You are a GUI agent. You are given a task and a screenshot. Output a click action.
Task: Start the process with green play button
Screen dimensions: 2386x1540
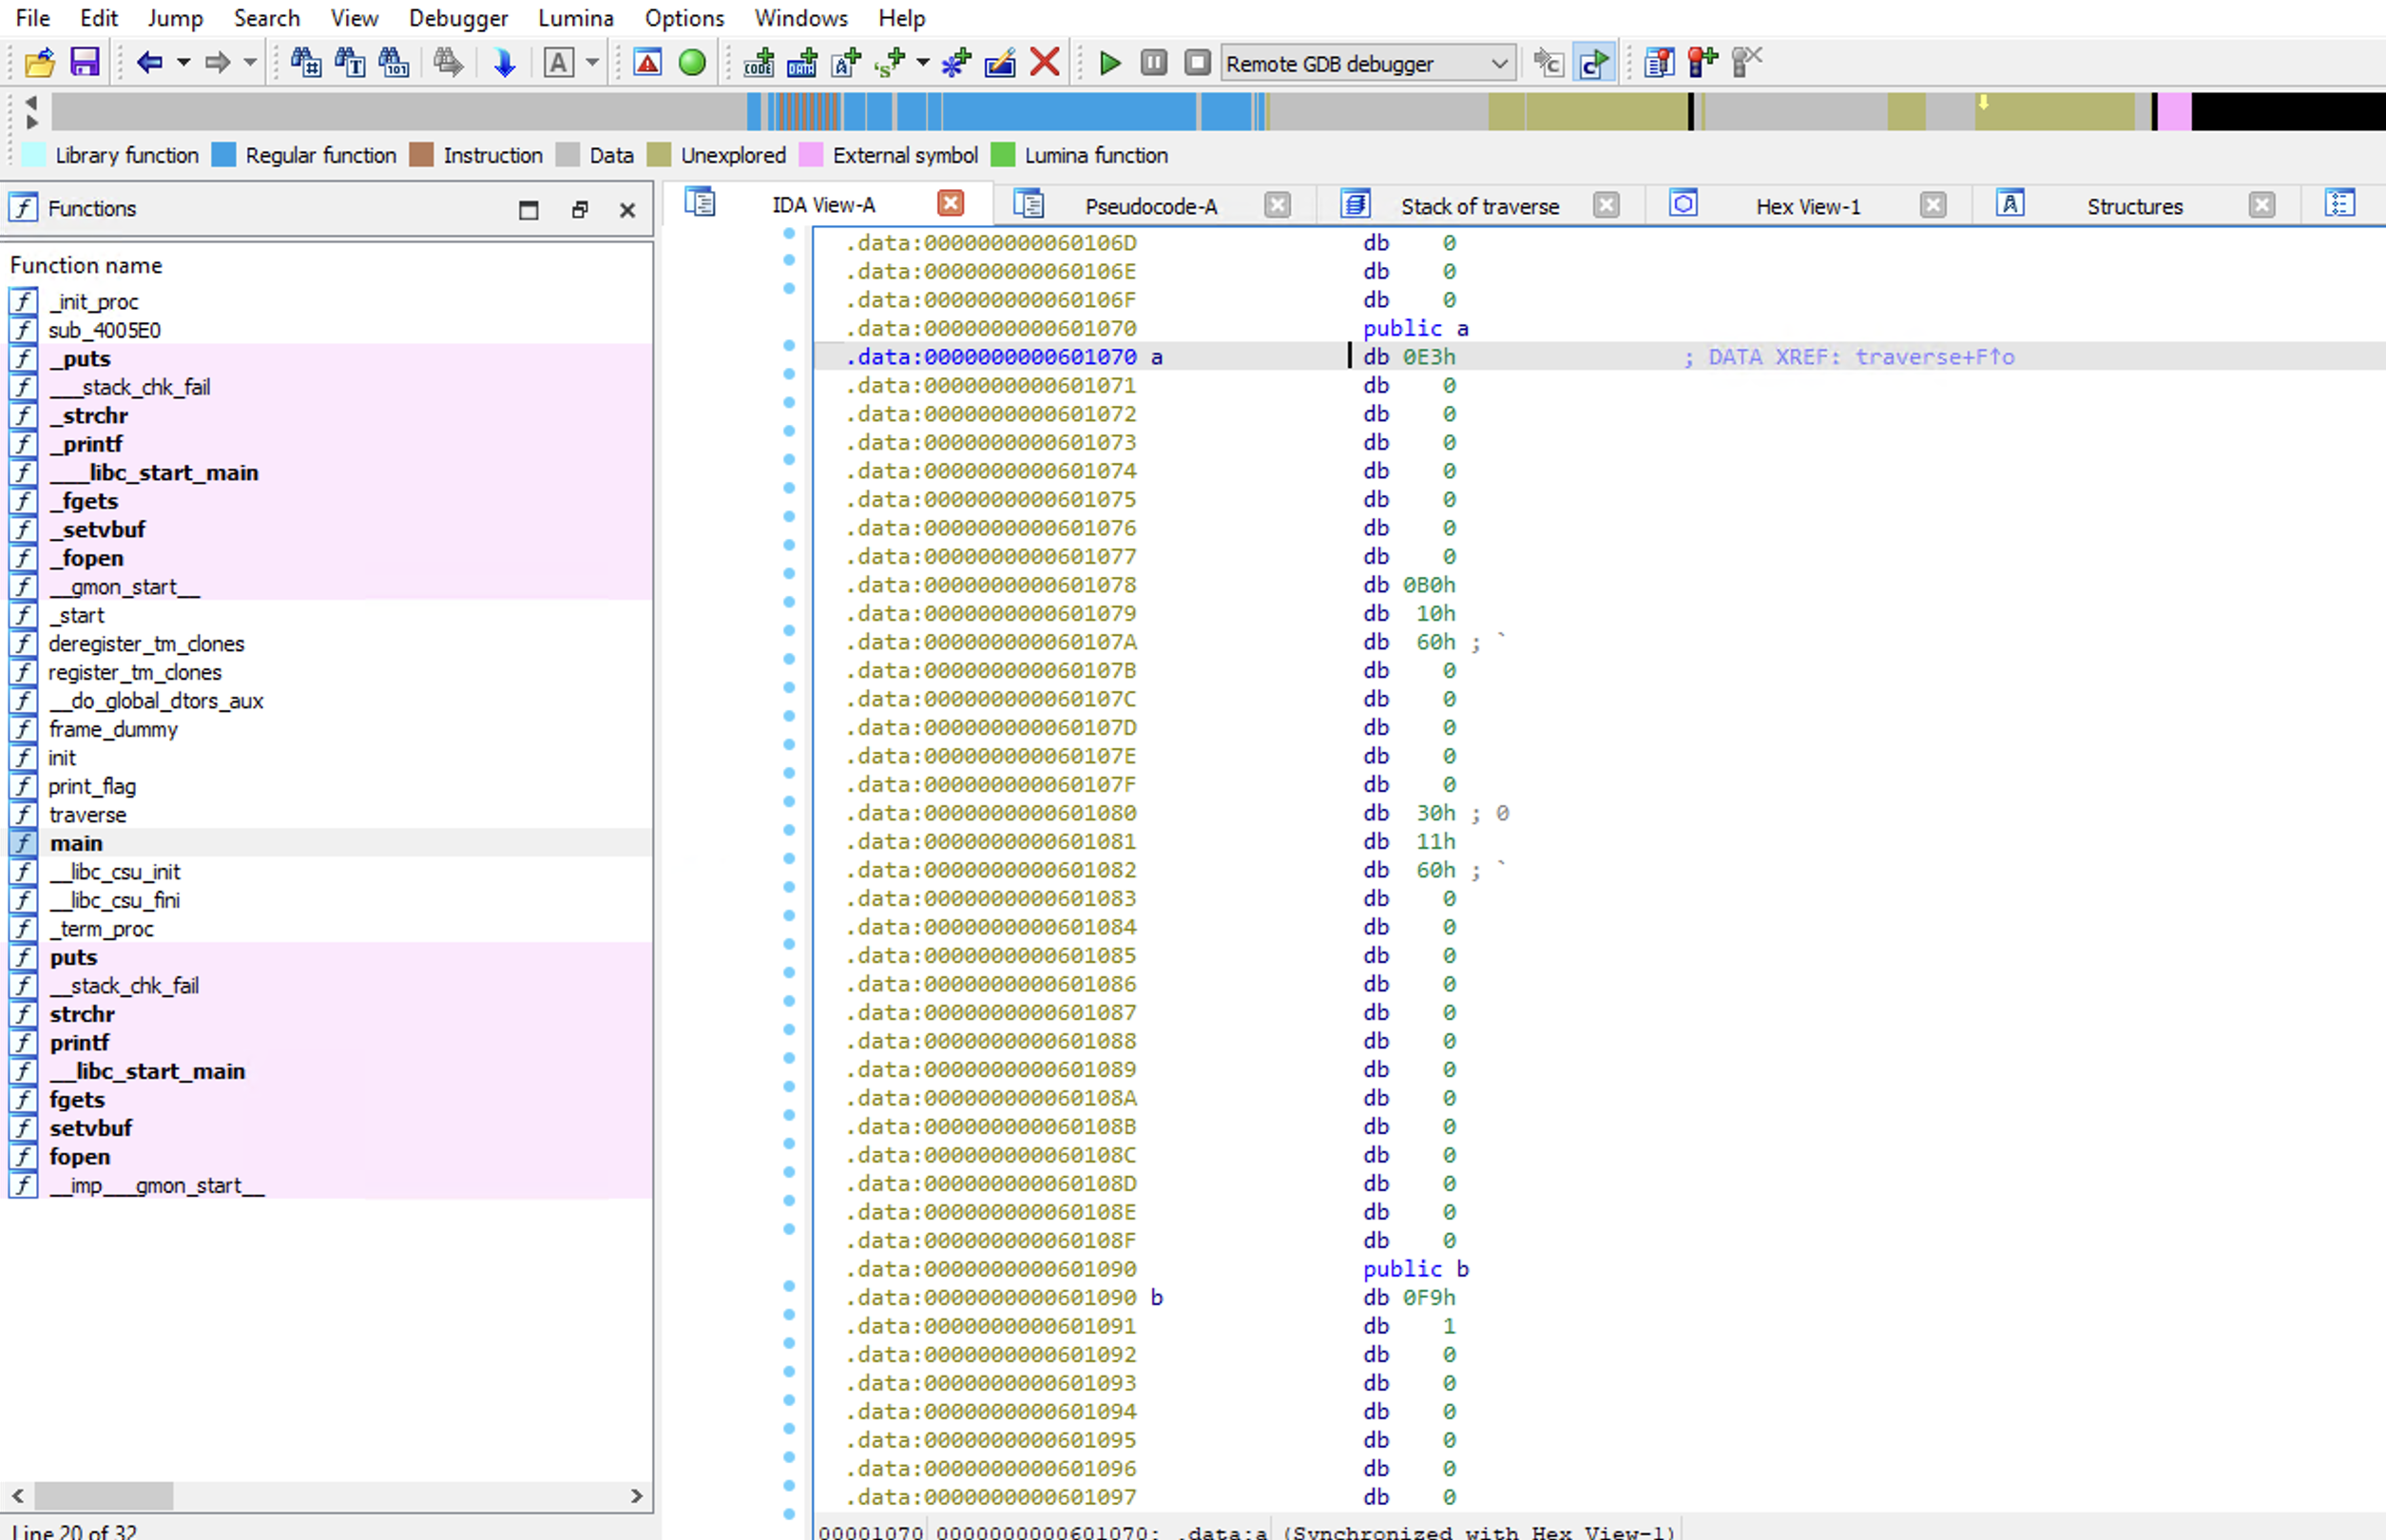tap(1110, 63)
